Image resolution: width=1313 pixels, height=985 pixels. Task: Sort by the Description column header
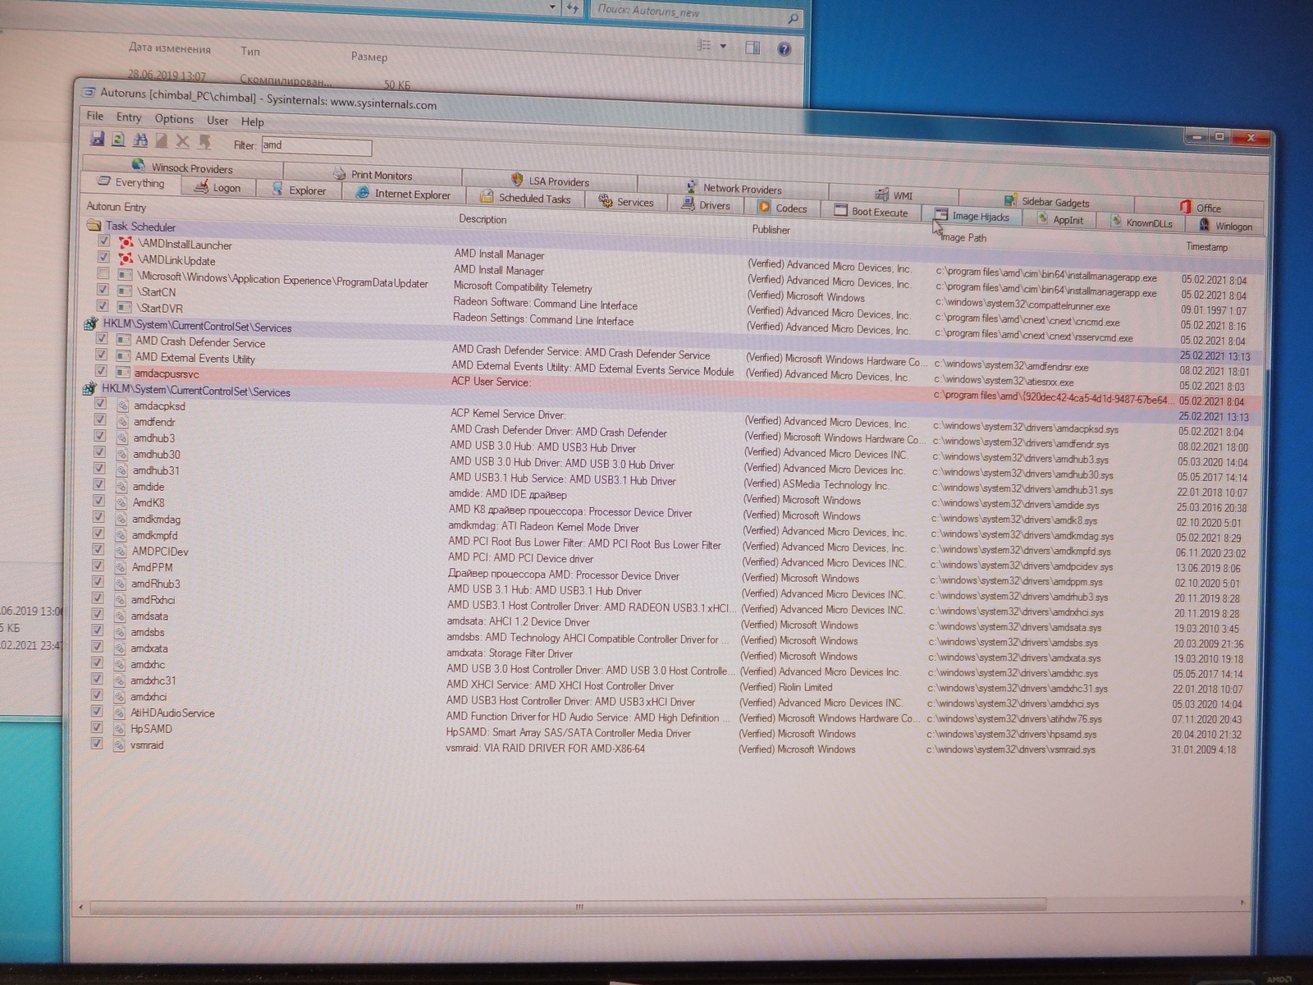tap(483, 219)
